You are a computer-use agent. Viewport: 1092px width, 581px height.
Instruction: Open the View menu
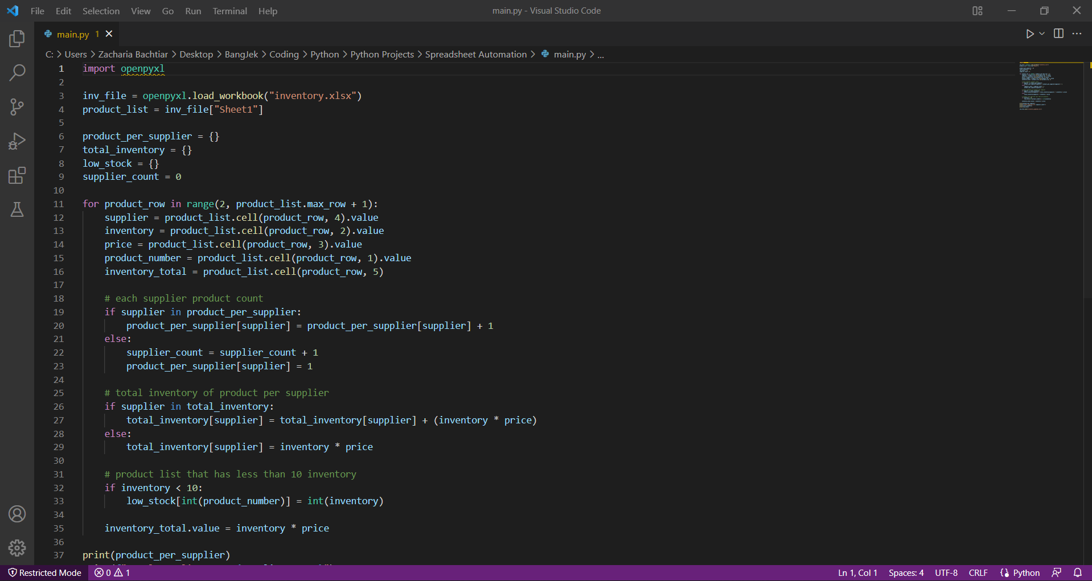point(141,11)
